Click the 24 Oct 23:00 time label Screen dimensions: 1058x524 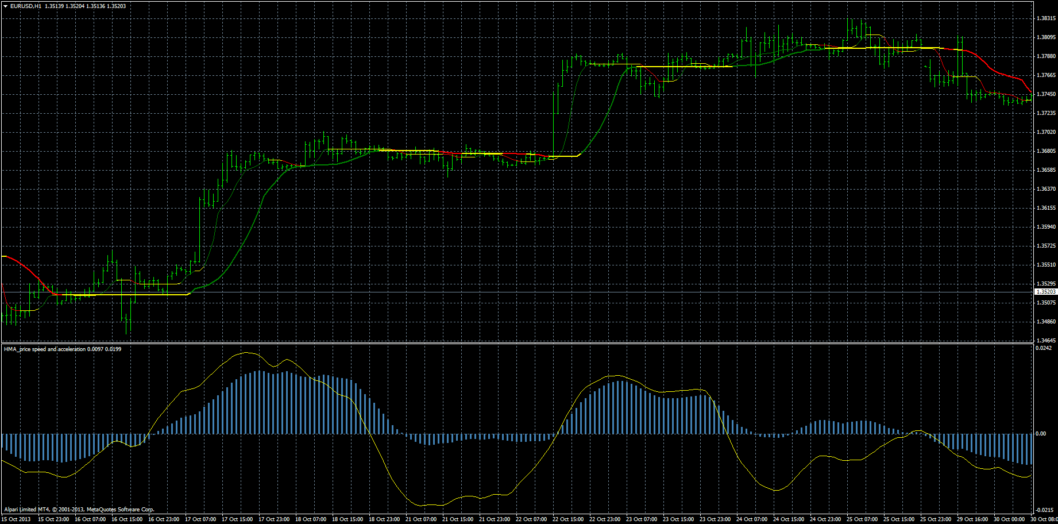point(825,519)
